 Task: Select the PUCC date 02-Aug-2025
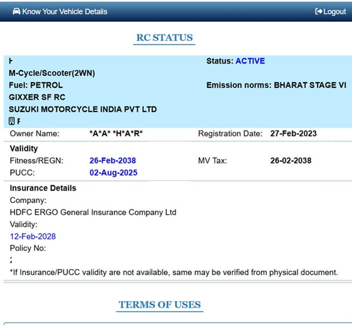click(x=113, y=173)
